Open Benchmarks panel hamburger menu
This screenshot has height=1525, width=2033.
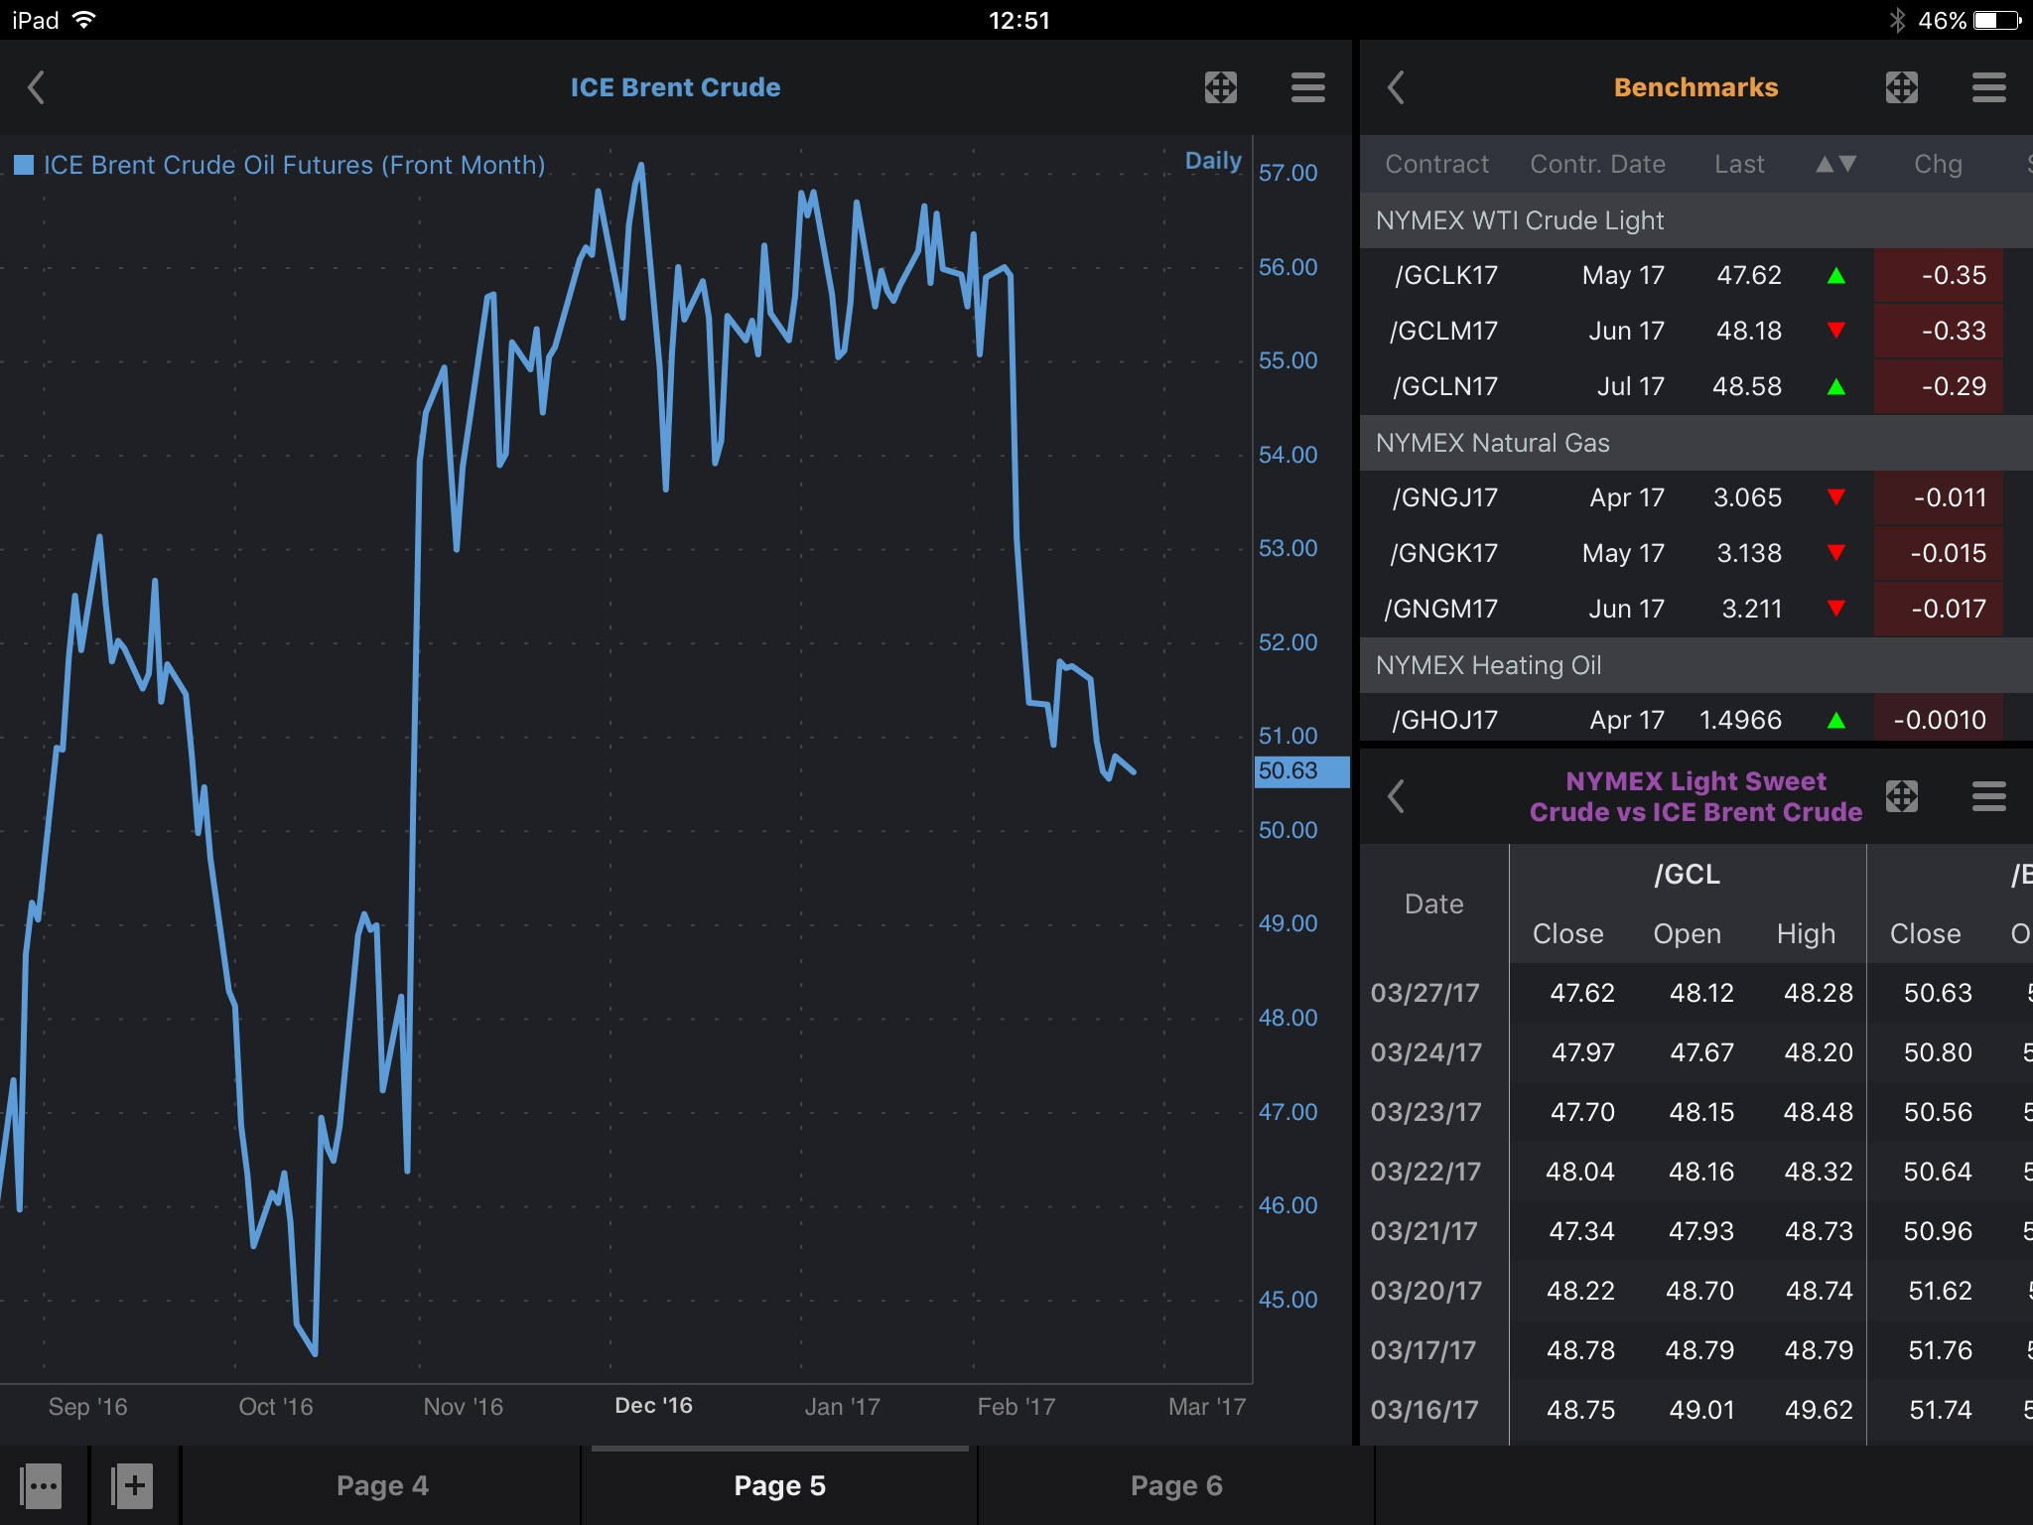tap(1988, 87)
